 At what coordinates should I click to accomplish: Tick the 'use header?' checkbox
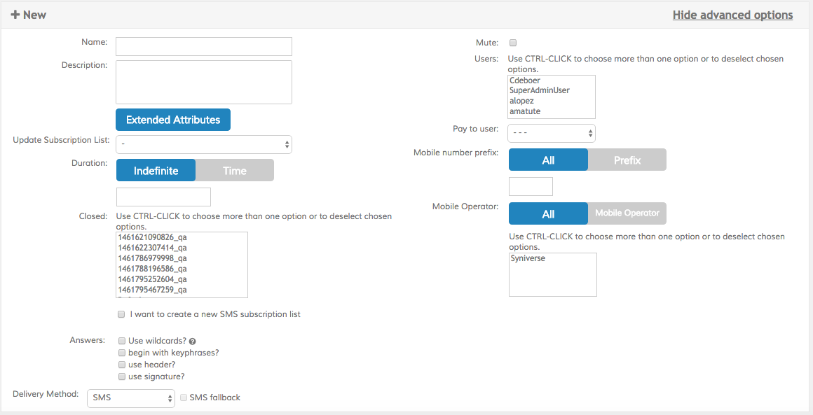122,365
